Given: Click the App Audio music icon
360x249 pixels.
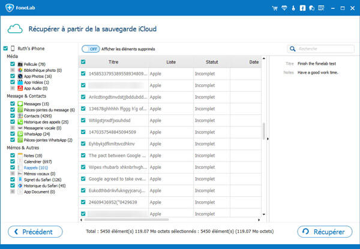Looking at the screenshot, I should (x=20, y=88).
